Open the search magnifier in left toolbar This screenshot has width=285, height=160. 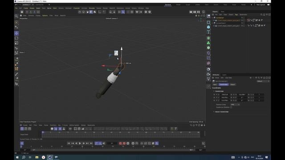coord(16,16)
